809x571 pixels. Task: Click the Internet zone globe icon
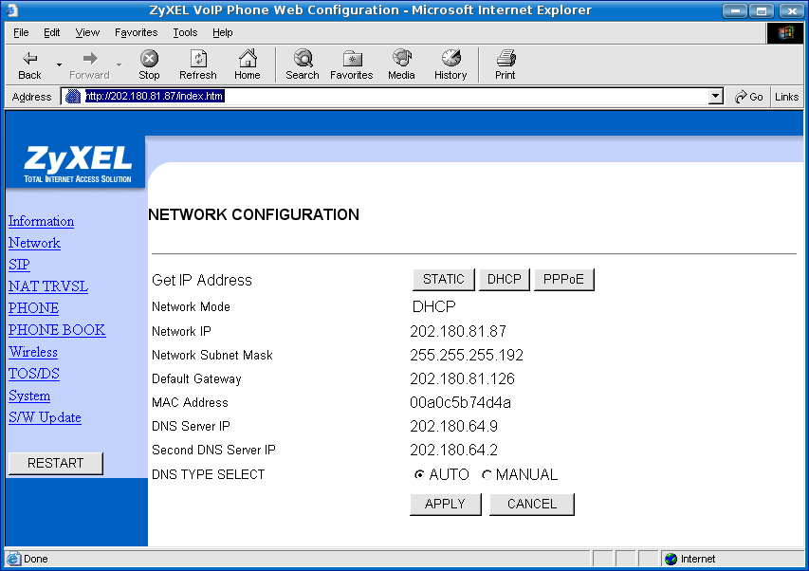tap(671, 559)
